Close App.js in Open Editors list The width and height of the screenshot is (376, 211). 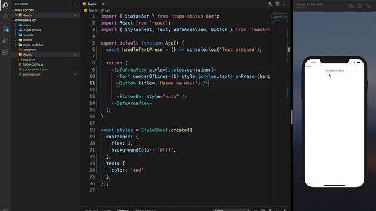(16, 15)
